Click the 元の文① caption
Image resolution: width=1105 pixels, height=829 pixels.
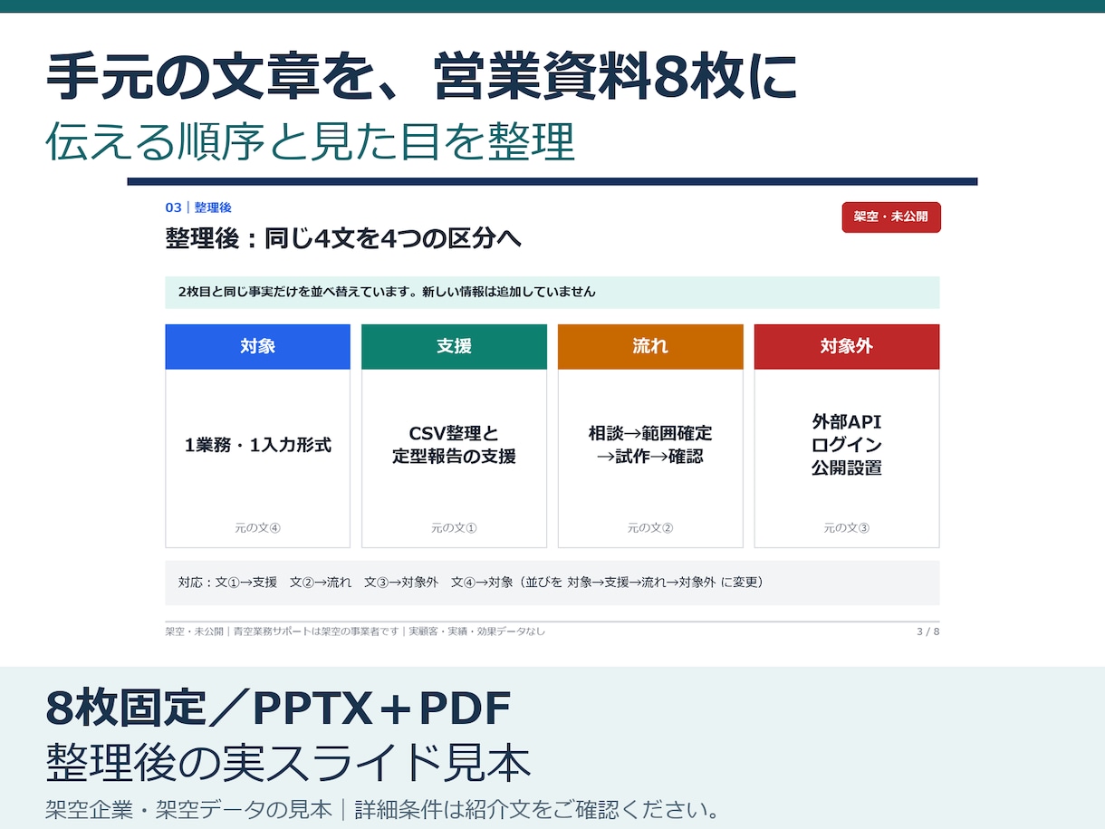[x=454, y=528]
